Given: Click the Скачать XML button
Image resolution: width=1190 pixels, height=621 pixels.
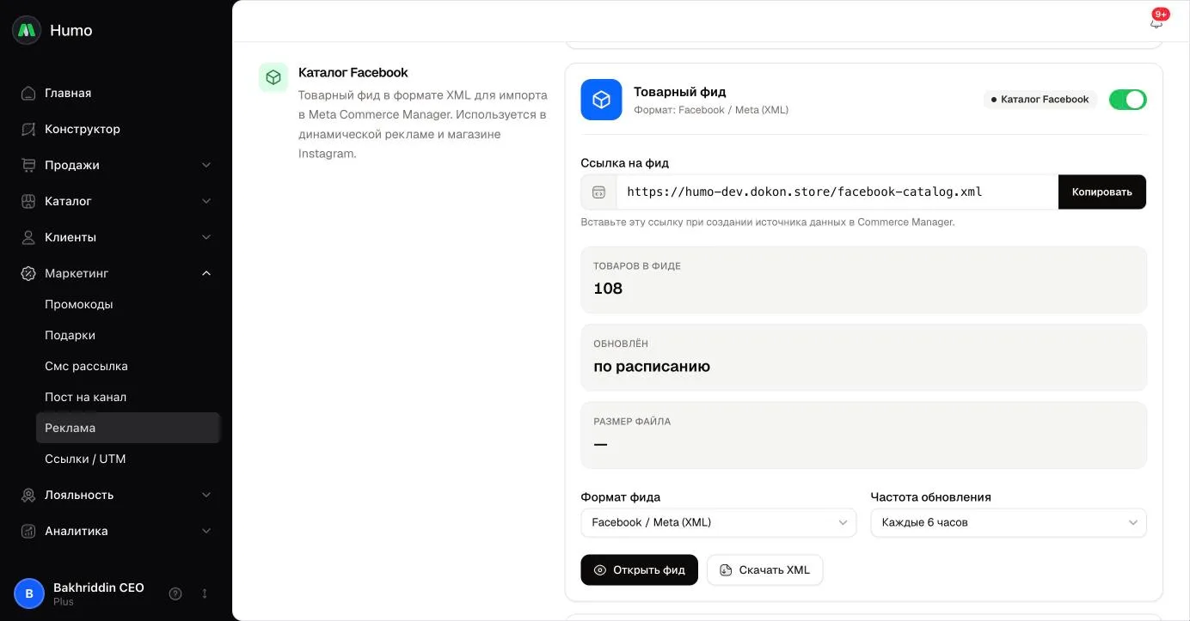Looking at the screenshot, I should [764, 570].
